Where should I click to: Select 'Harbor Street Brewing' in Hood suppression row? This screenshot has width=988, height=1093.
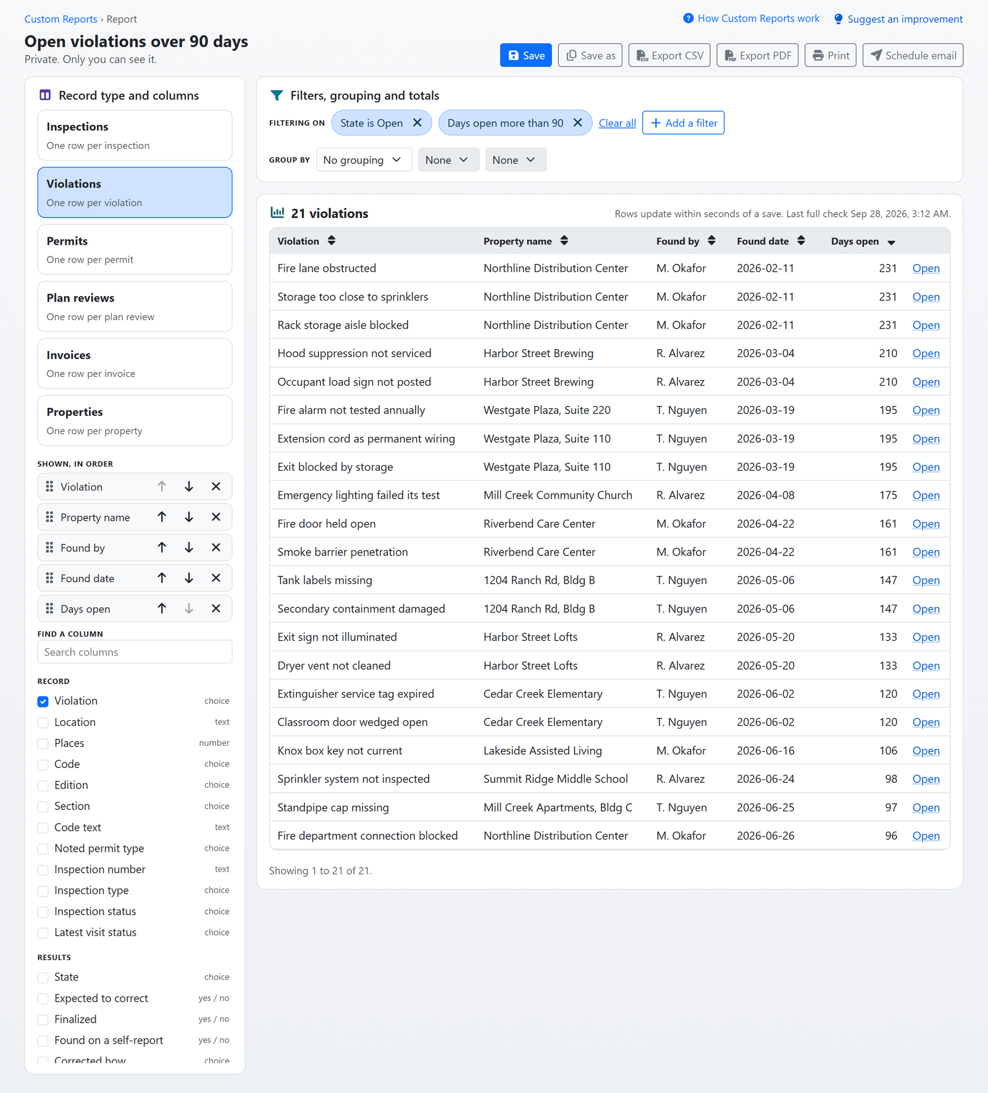[x=538, y=353]
